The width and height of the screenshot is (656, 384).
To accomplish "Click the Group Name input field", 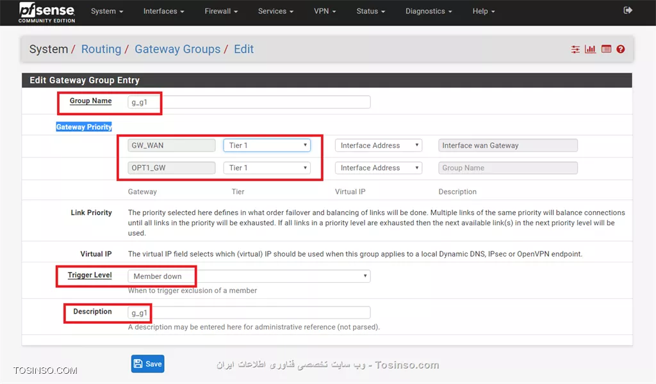I will coord(249,102).
